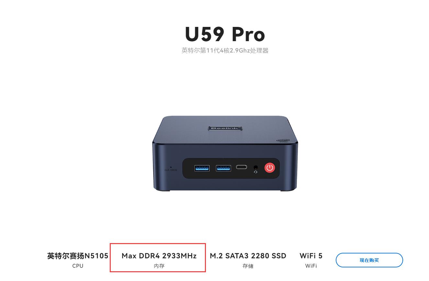The image size is (429, 281).
Task: Click the CPU label under N5105
Action: tap(78, 266)
